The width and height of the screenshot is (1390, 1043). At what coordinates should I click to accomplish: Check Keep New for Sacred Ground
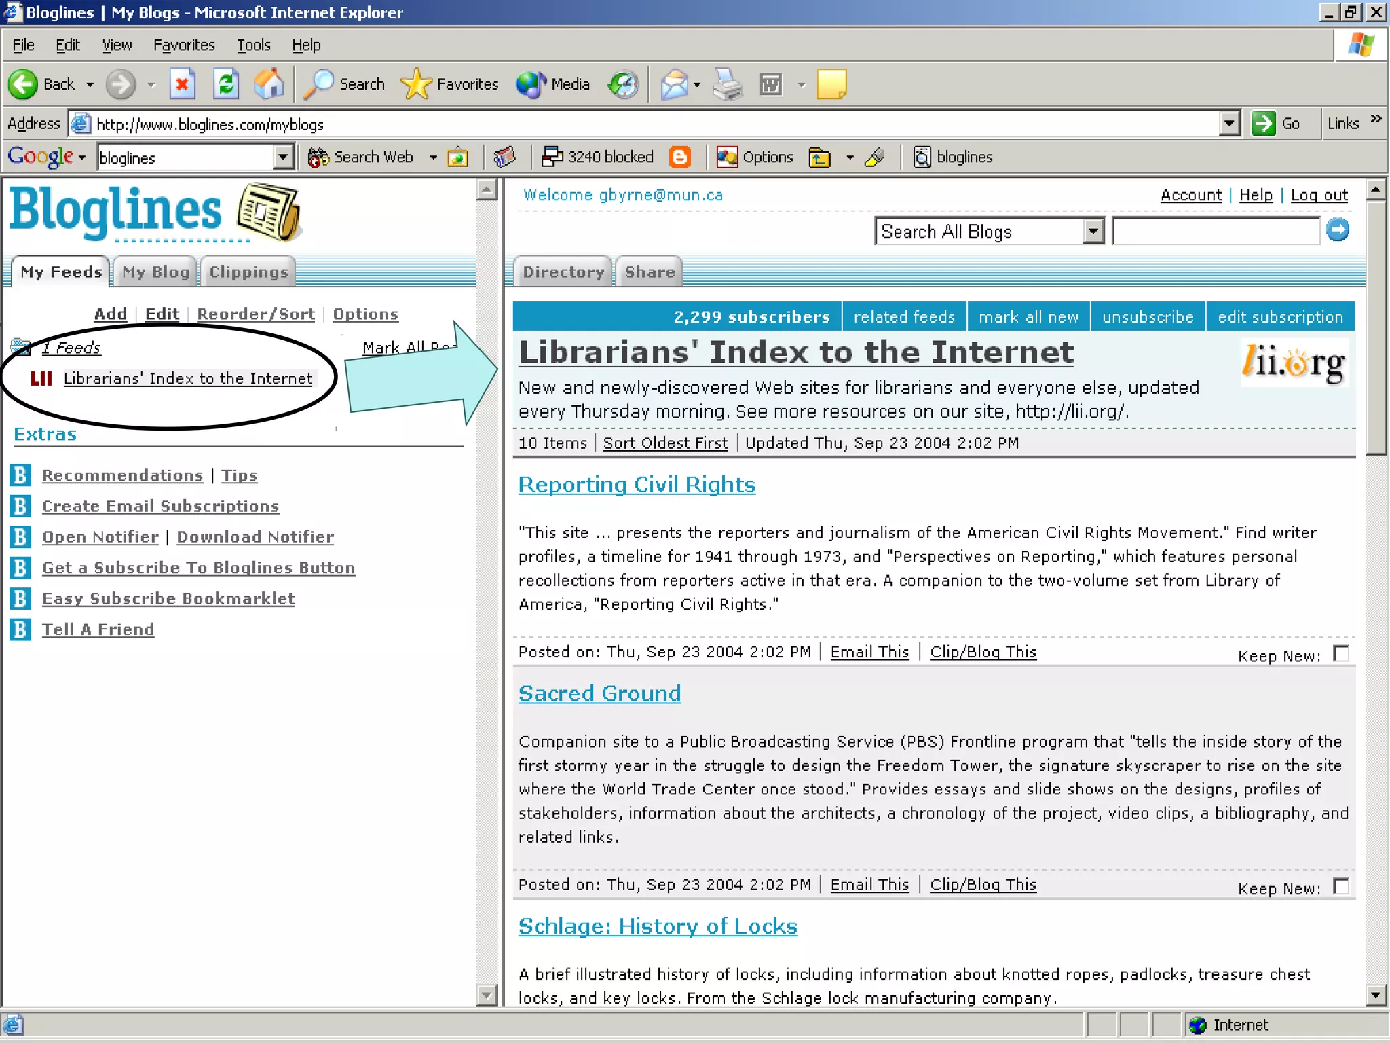1340,886
